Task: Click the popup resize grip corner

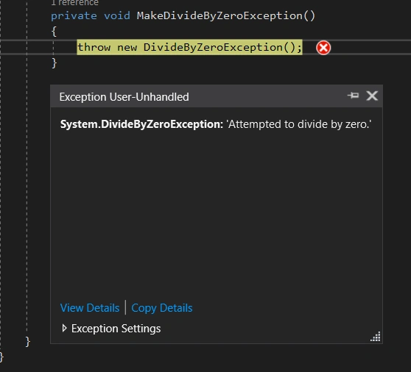Action: coord(376,337)
